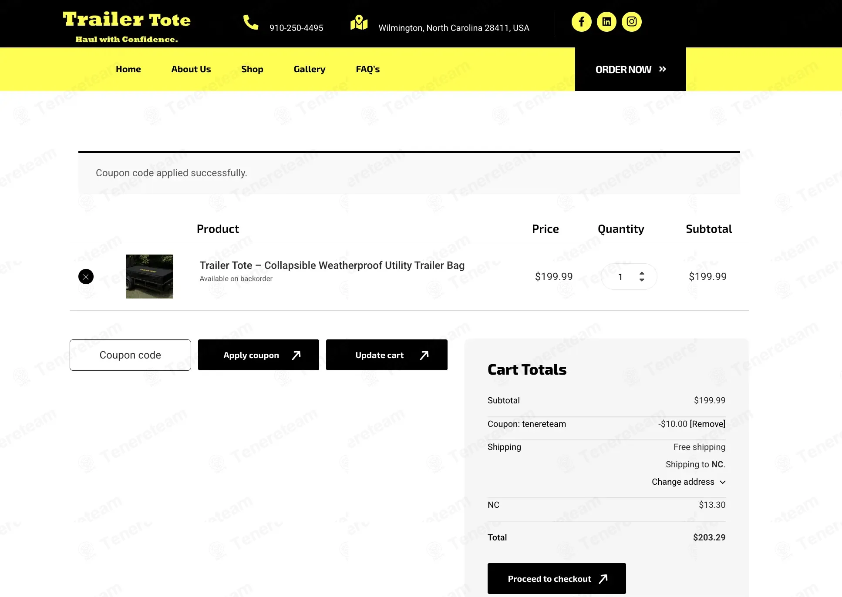This screenshot has width=842, height=597.
Task: Click the map location icon
Action: (x=359, y=22)
